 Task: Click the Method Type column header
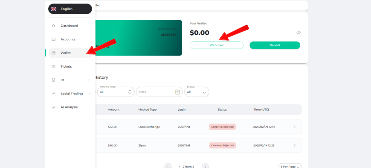click(148, 110)
